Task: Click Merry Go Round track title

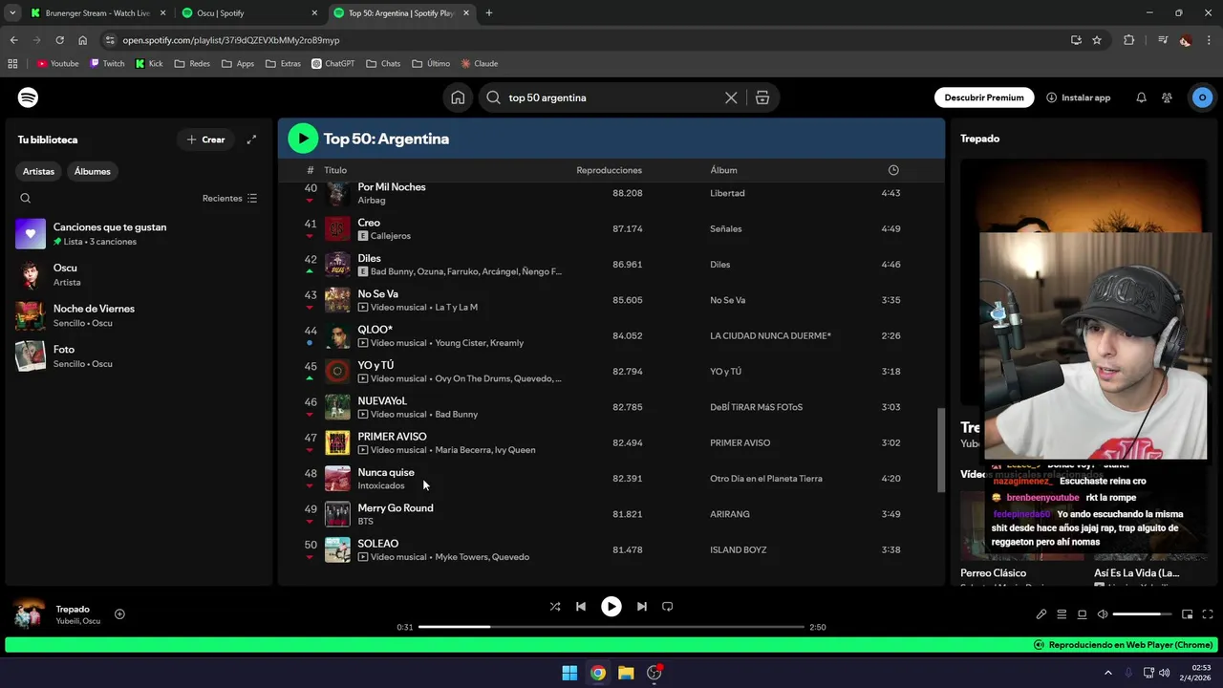Action: 396,508
